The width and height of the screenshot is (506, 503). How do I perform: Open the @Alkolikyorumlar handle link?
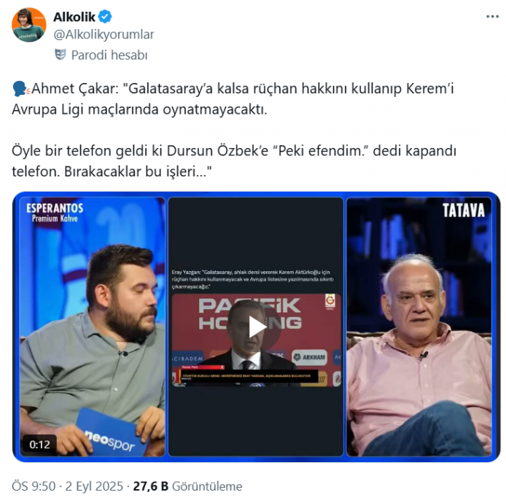[104, 34]
